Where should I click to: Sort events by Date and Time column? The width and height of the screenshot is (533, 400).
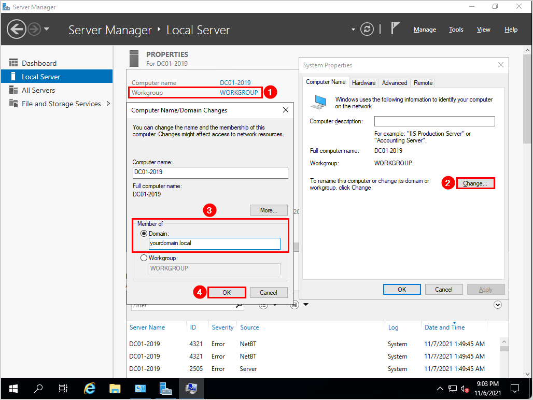point(445,327)
